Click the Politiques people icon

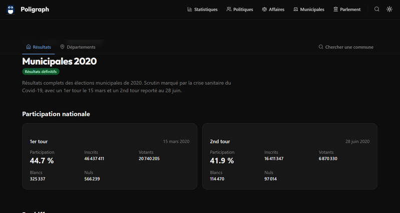pos(229,9)
